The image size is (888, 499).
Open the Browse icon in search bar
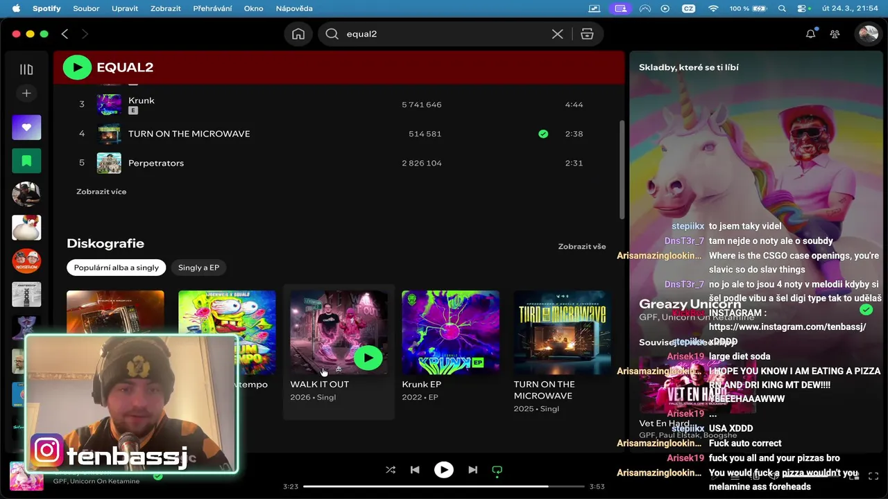587,34
